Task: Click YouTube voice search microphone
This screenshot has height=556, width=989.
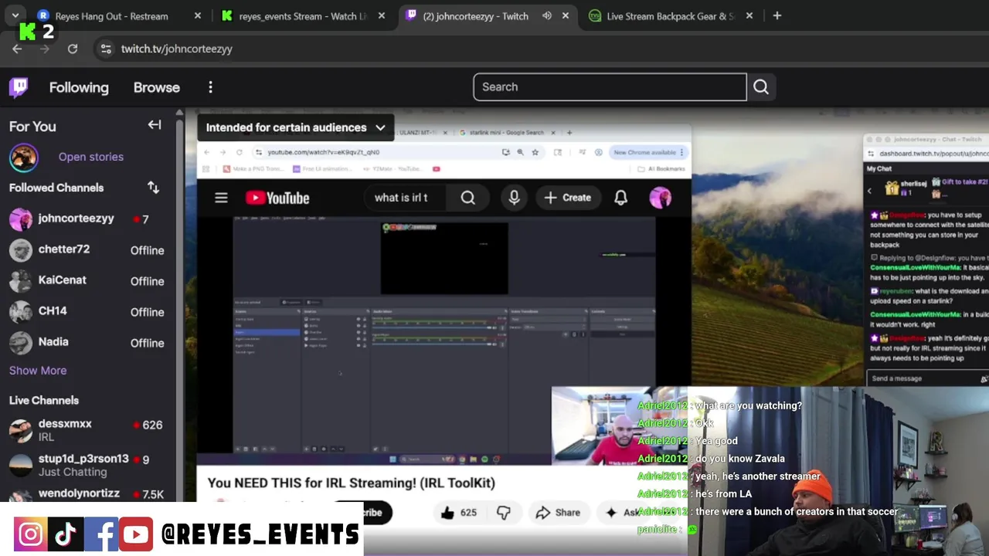Action: point(514,198)
